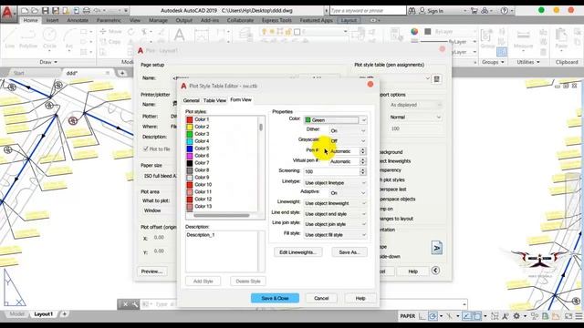Viewport: 584px width, 328px height.
Task: Toggle the Plot to file checkbox
Action: (x=146, y=149)
